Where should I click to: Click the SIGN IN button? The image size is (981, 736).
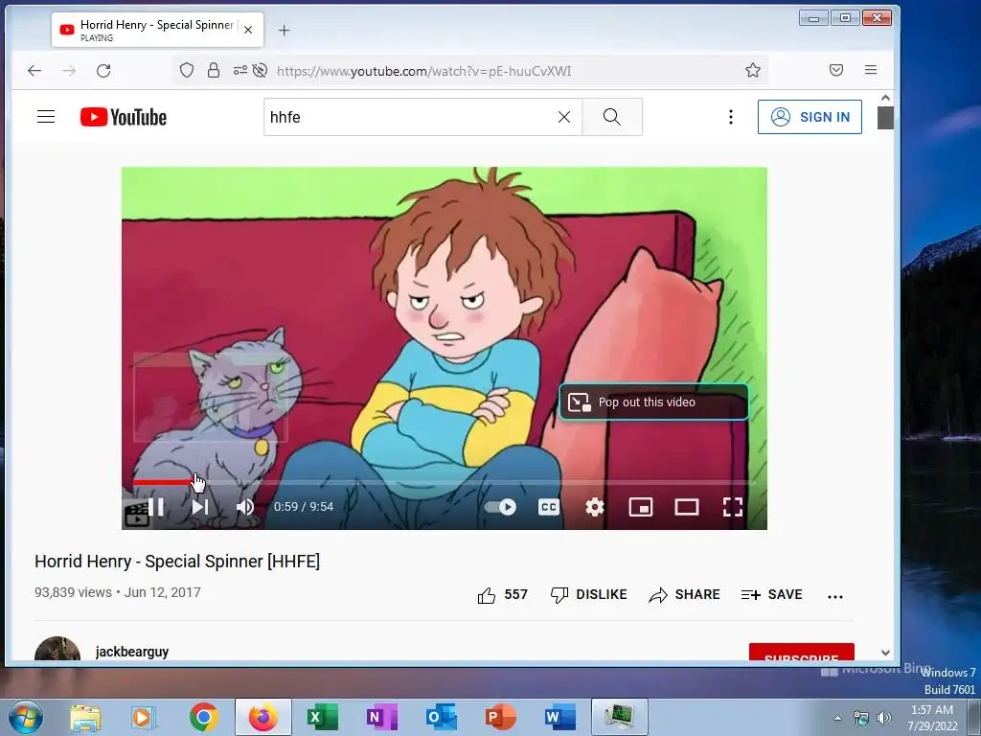pos(810,117)
